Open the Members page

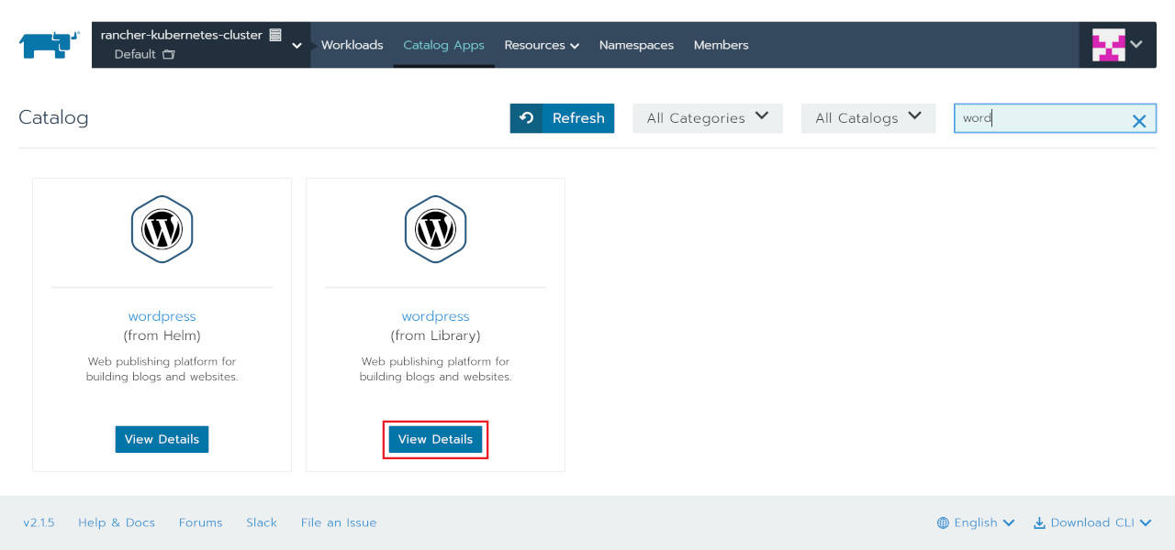point(721,45)
